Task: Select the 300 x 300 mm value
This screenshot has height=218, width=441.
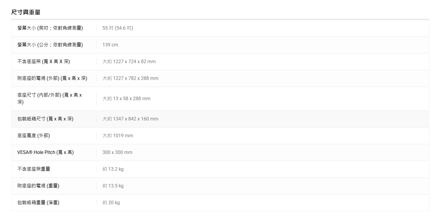Action: 117,152
